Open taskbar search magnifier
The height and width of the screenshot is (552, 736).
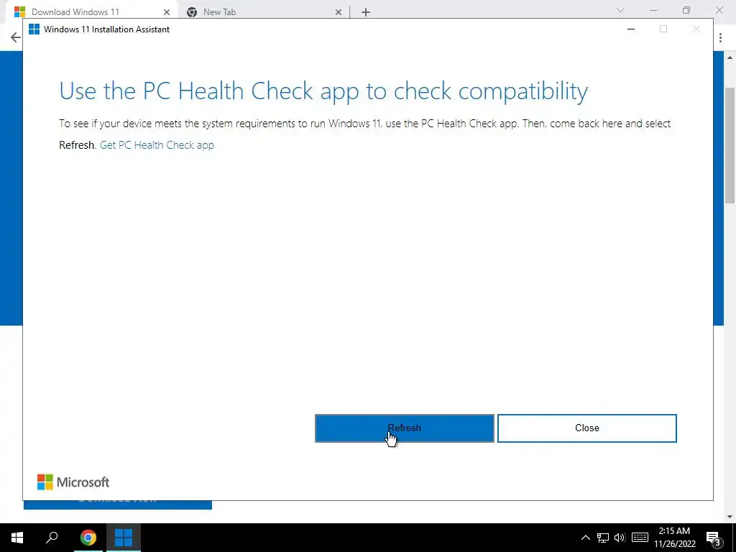52,538
